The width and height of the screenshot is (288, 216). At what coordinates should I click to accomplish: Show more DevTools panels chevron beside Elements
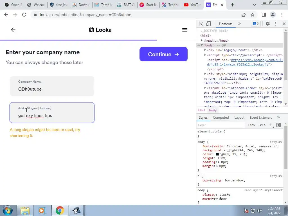click(x=239, y=24)
